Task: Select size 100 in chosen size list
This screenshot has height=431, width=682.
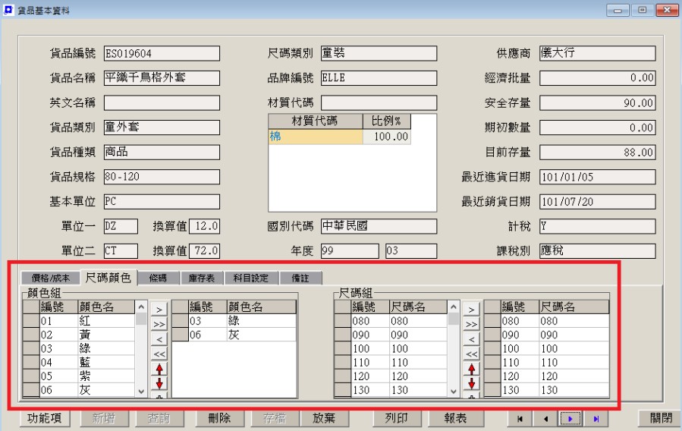Action: coord(555,349)
